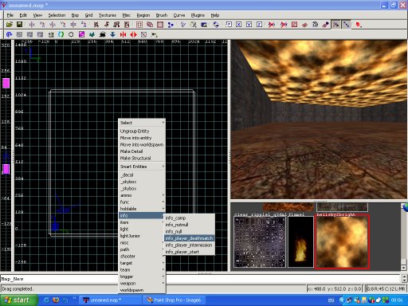
Task: Click texture browser scrollbar down arrow
Action: click(x=404, y=268)
